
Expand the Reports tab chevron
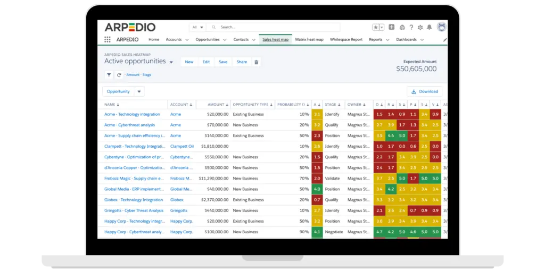pyautogui.click(x=387, y=40)
